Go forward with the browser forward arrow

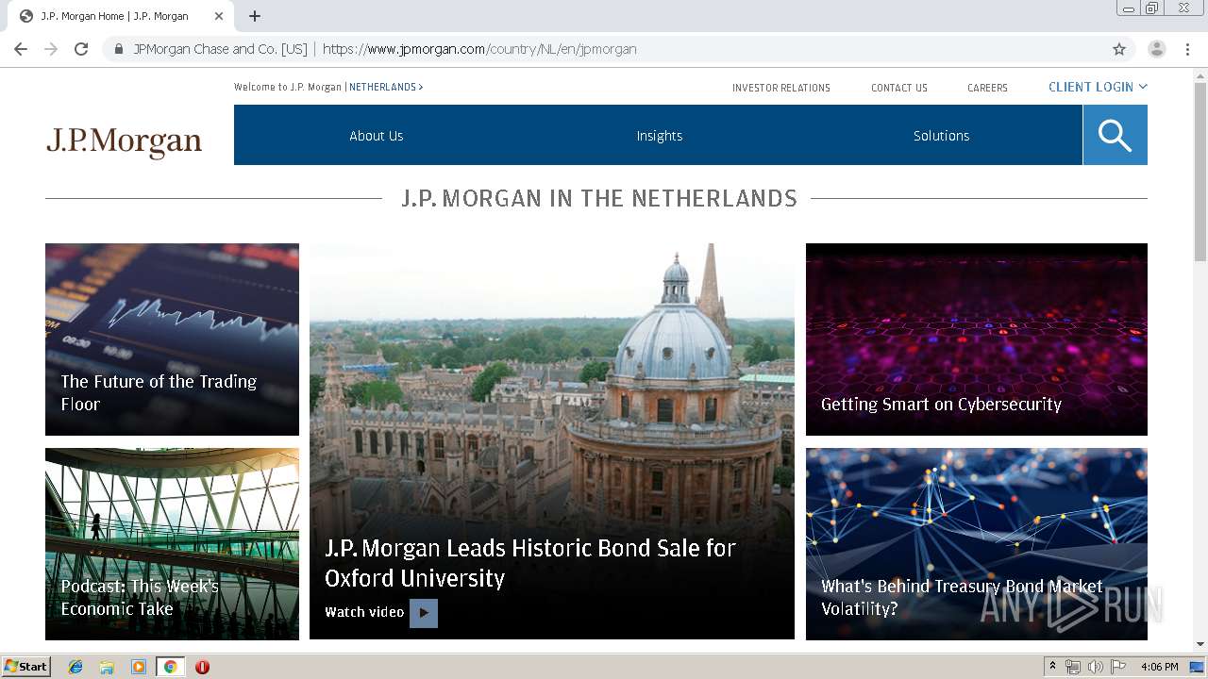pos(51,49)
